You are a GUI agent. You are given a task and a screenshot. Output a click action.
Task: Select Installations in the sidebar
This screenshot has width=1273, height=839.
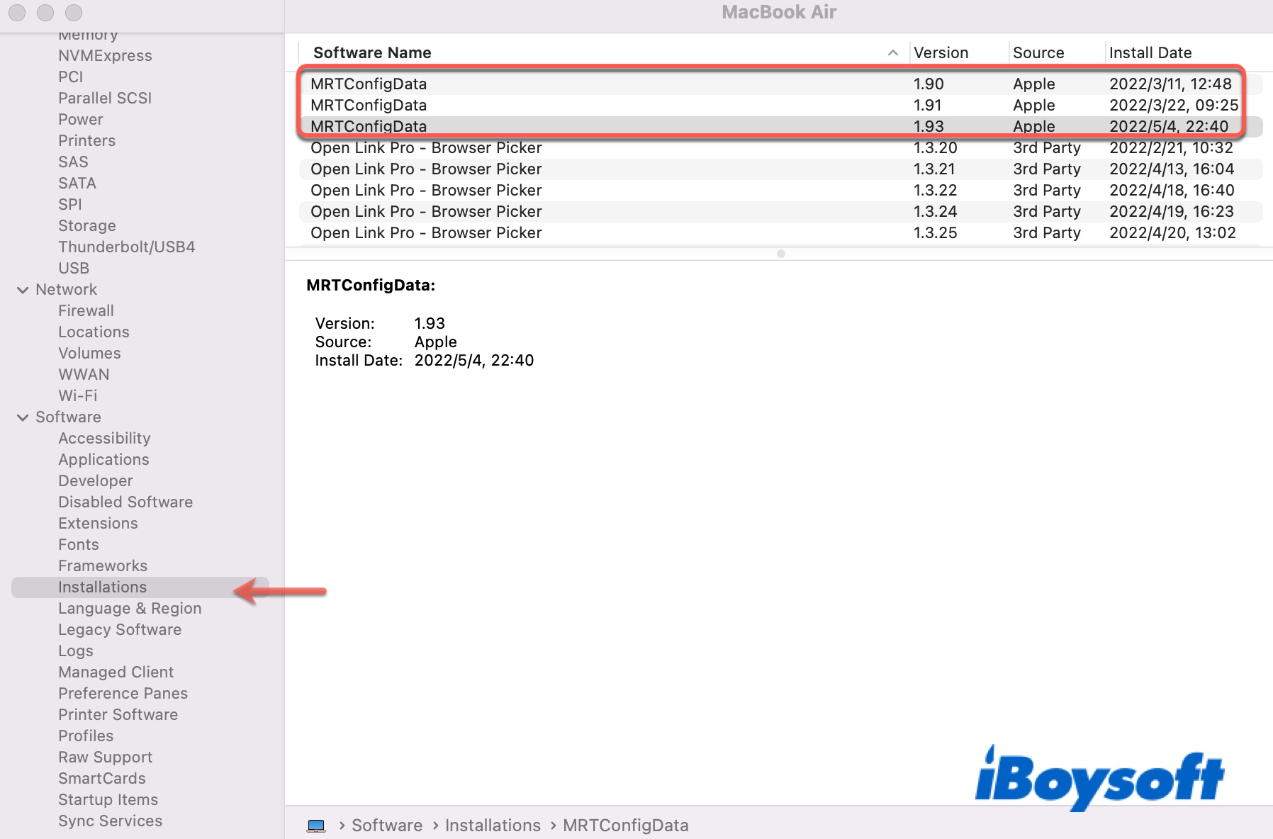coord(103,587)
